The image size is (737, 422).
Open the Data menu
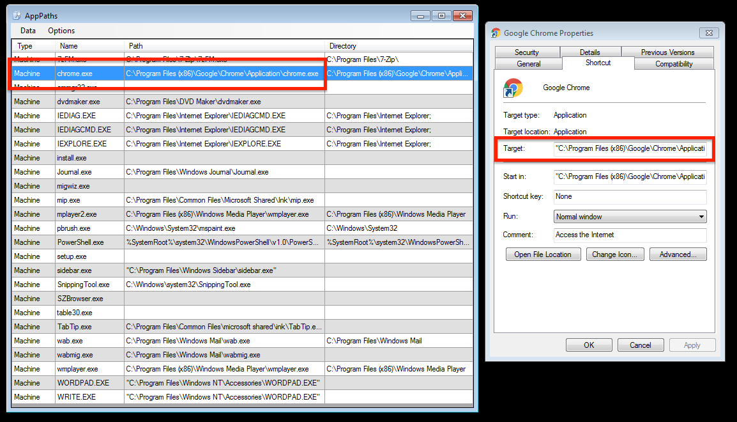coord(28,31)
